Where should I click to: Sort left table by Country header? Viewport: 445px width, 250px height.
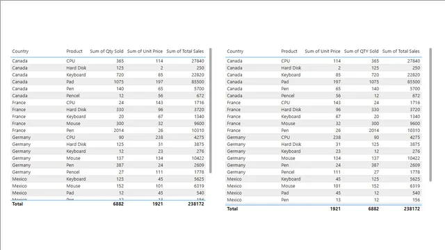click(20, 51)
